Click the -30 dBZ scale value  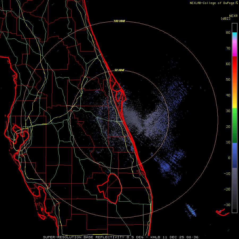pos(227,205)
